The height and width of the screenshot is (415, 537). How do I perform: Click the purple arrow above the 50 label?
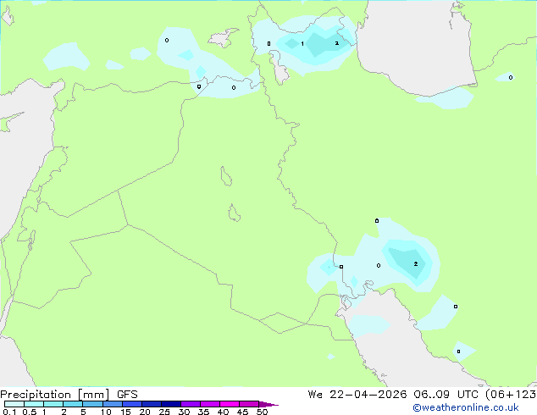pos(268,404)
